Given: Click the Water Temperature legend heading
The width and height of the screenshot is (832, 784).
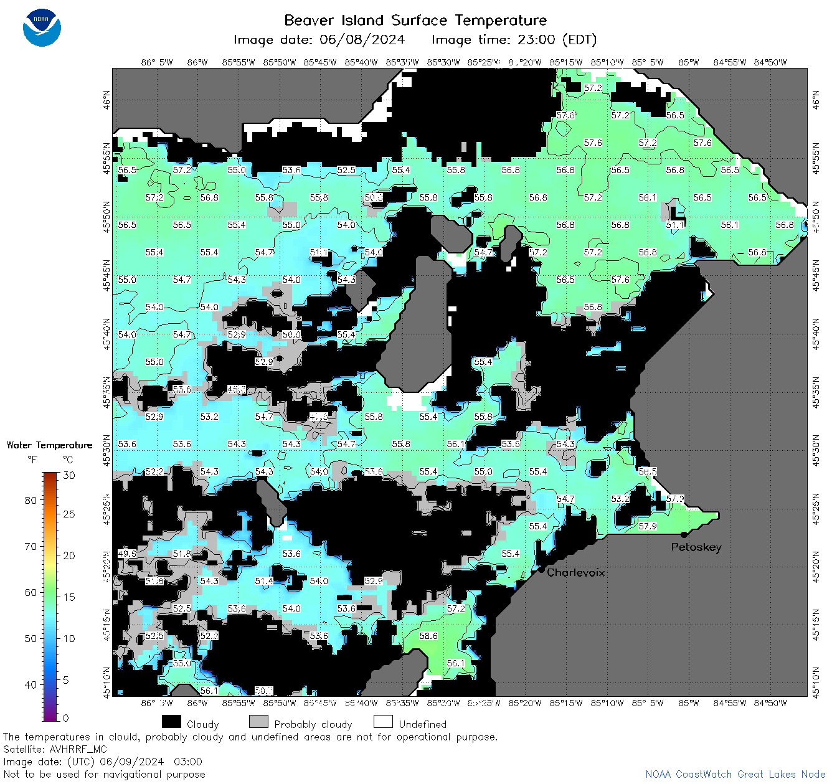Looking at the screenshot, I should (x=49, y=445).
